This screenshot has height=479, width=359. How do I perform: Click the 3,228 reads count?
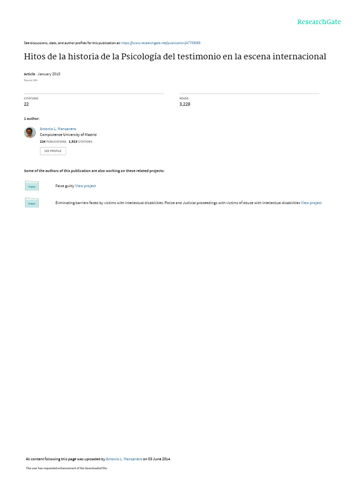coord(185,104)
